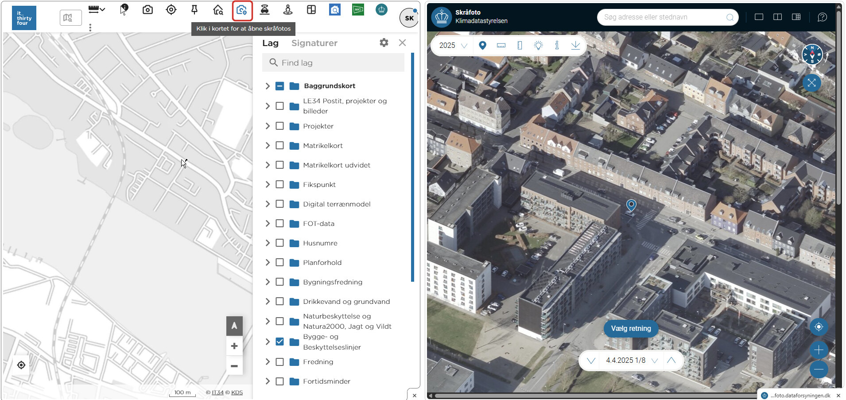Switch to the Signaturer tab

click(314, 43)
